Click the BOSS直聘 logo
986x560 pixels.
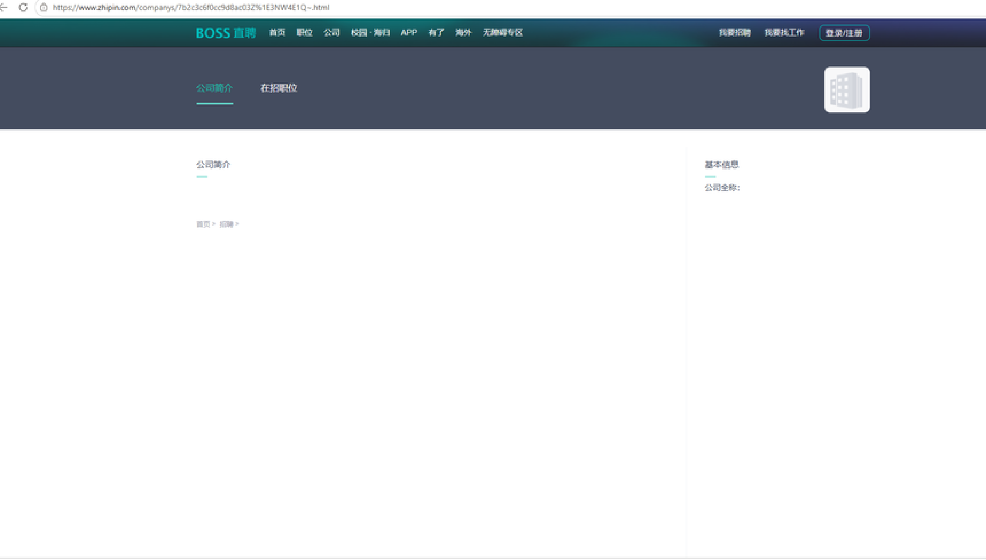click(226, 33)
